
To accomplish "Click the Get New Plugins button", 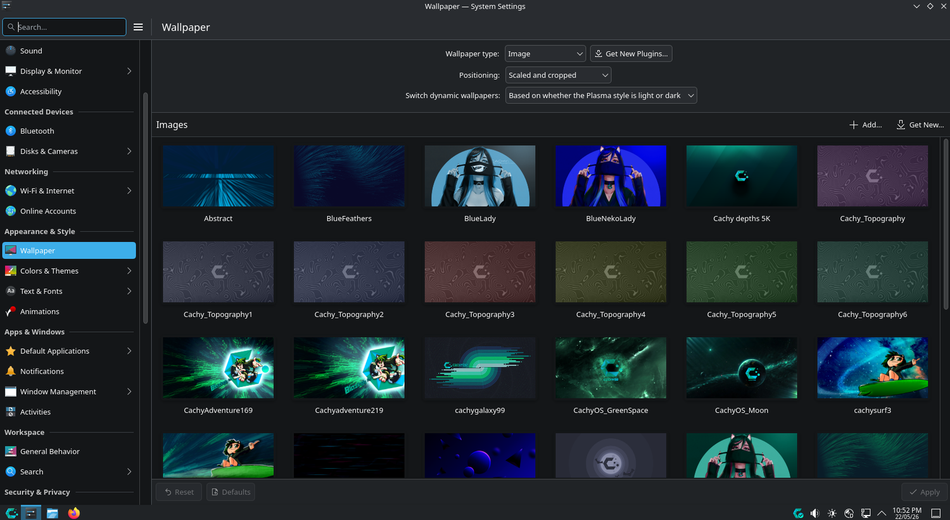I will coord(631,54).
